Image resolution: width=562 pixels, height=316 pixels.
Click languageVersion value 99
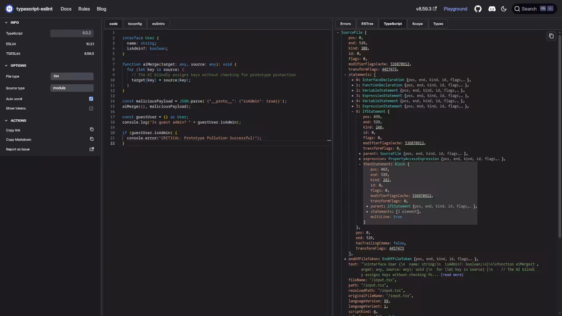tap(386, 301)
